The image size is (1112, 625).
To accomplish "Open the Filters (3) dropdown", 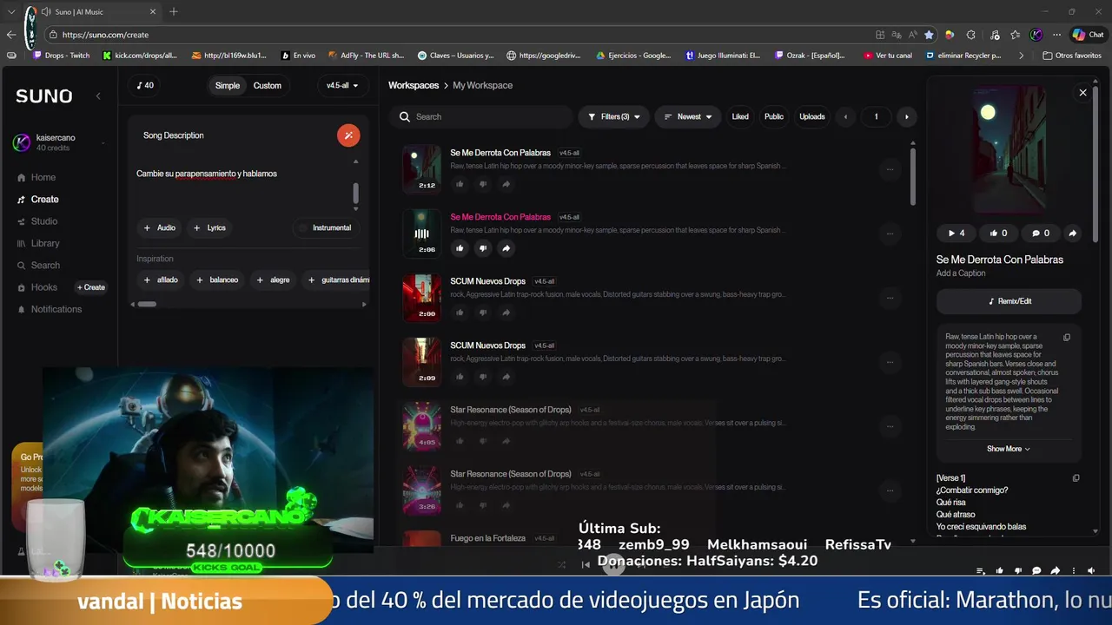I will click(613, 116).
